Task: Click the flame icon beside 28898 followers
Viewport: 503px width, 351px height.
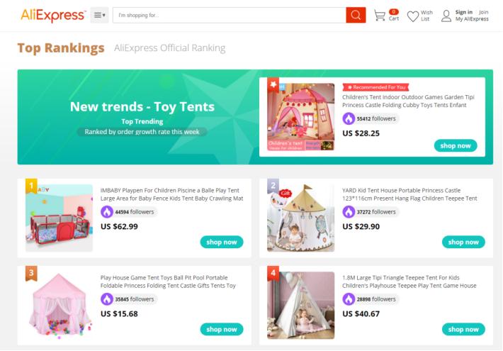Action: click(349, 299)
